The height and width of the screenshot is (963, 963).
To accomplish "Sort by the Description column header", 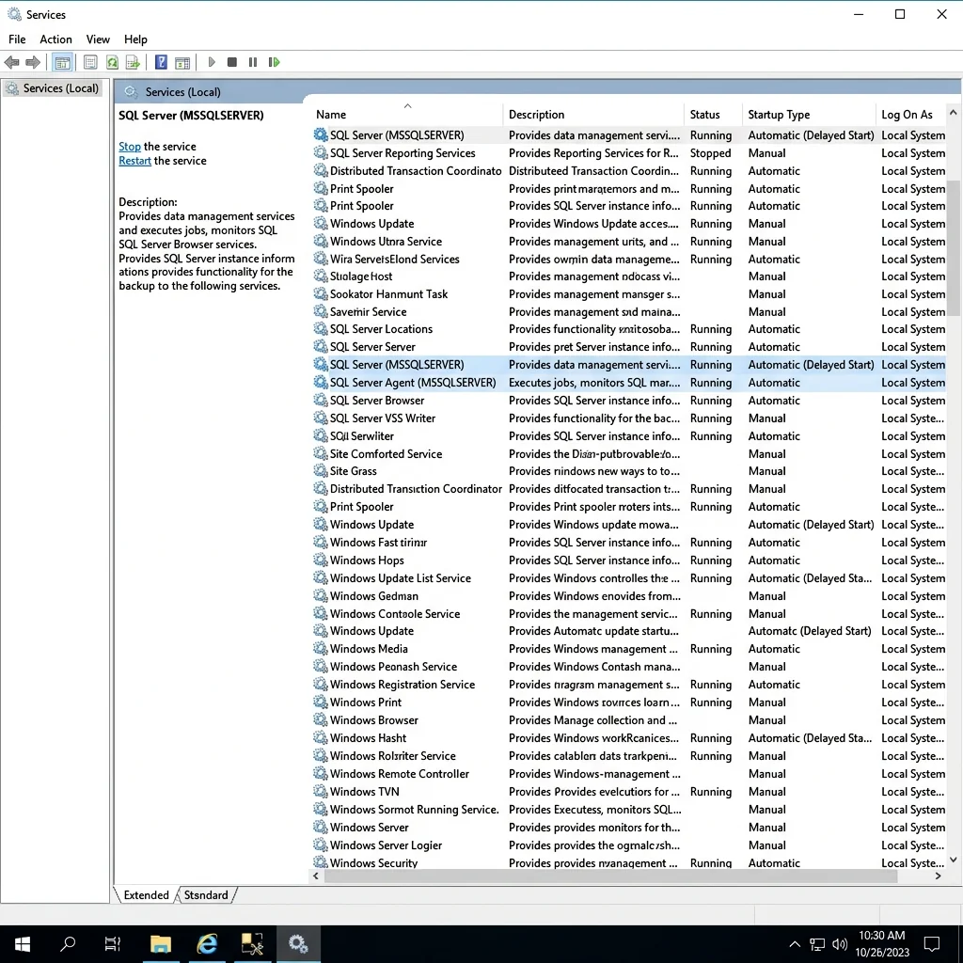I will tap(593, 114).
